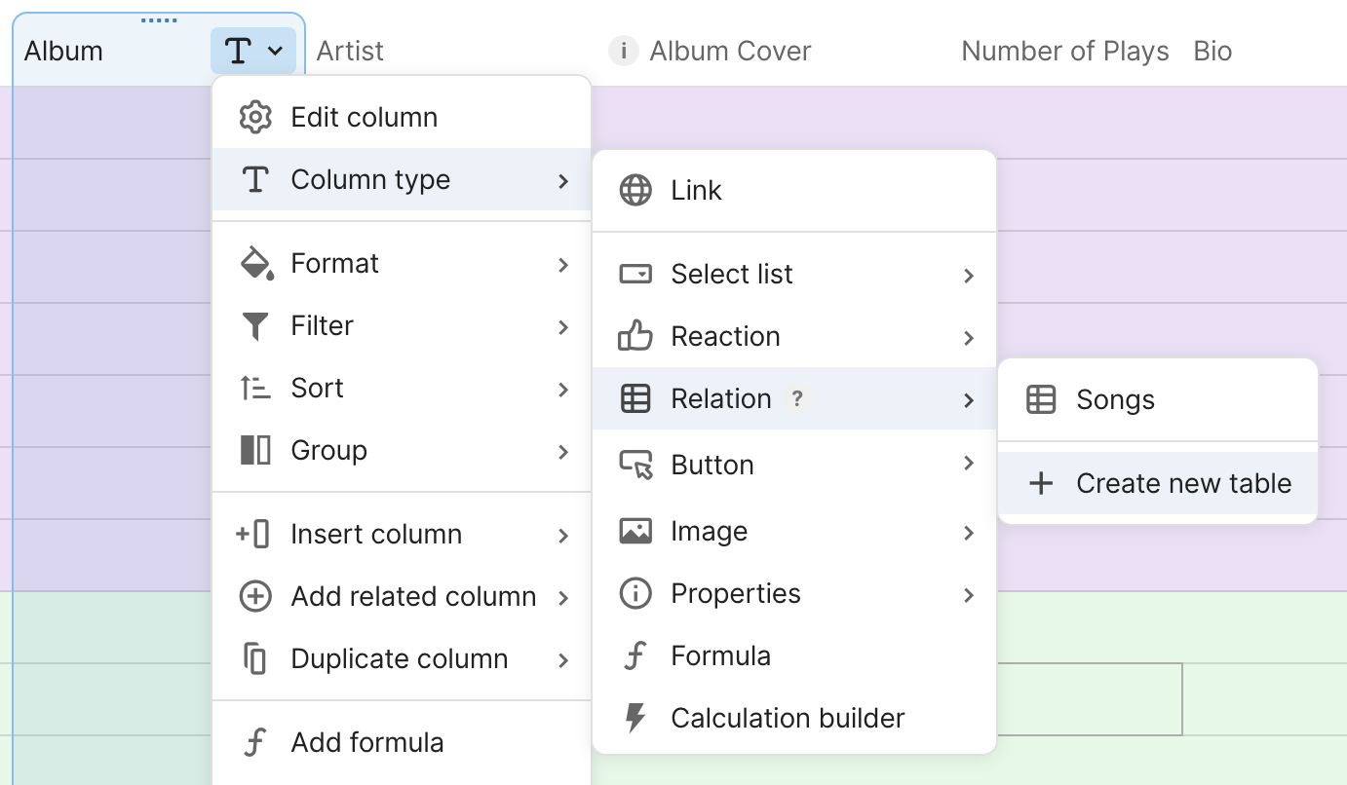
Task: Click the Image type picture icon
Action: pos(635,531)
